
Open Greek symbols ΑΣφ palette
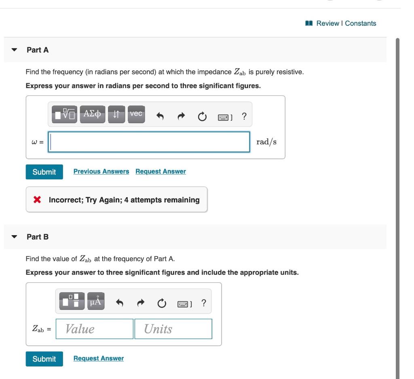(93, 114)
